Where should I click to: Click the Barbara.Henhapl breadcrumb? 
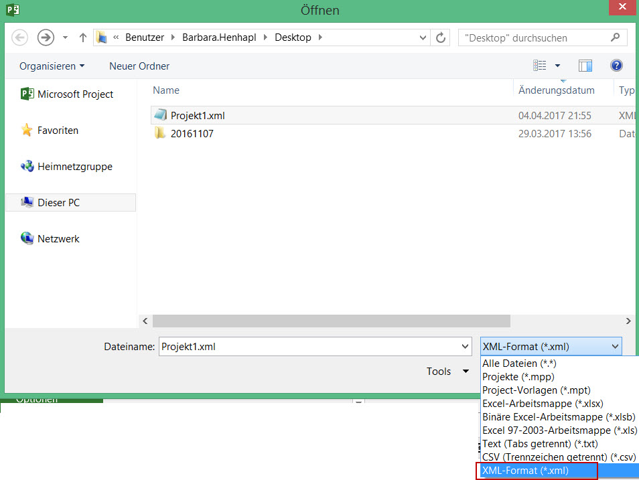click(x=219, y=37)
